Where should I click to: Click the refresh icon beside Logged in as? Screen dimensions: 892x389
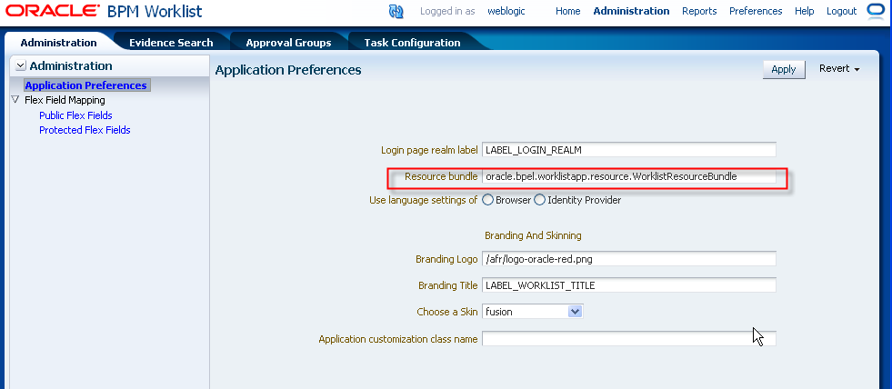tap(396, 11)
